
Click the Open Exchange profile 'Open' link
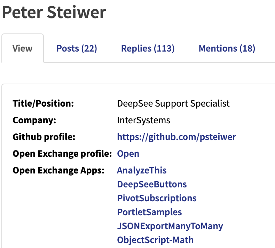[128, 154]
